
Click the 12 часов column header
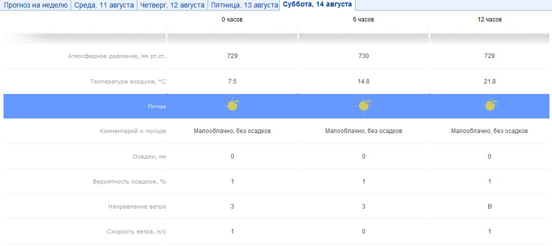[x=490, y=19]
